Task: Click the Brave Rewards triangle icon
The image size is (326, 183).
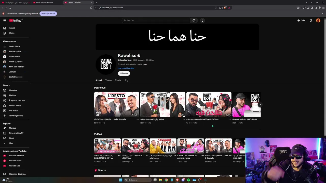Action: tap(229, 8)
